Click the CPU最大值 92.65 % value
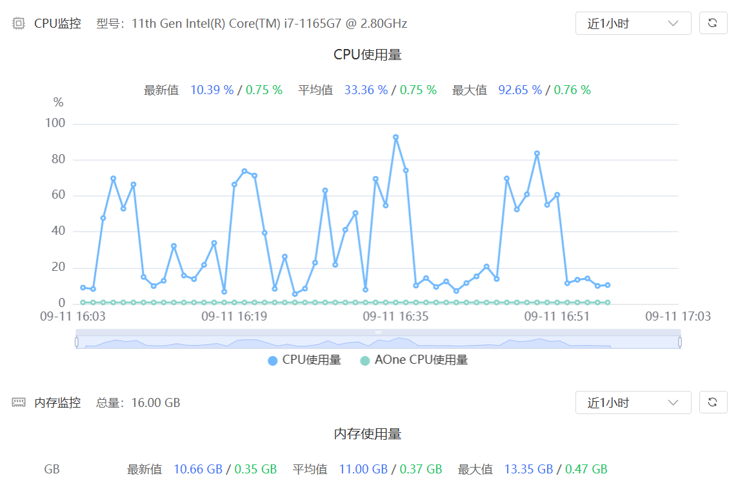This screenshot has height=496, width=738. pos(520,90)
